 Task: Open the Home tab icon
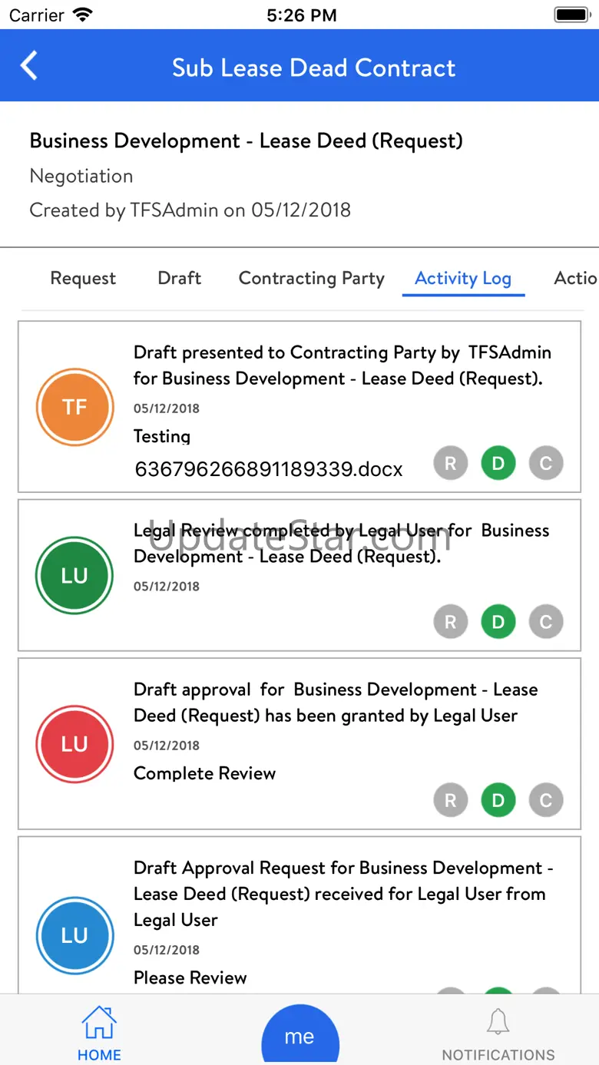pos(99,1025)
